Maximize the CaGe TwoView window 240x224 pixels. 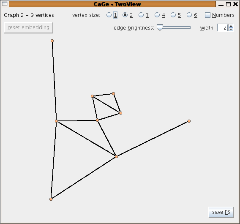tap(228, 4)
